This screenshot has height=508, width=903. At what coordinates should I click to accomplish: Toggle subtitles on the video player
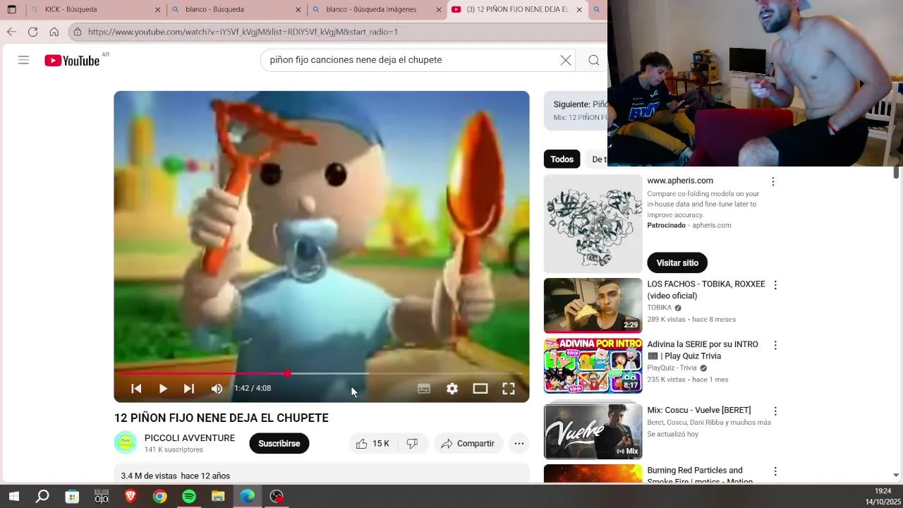pos(423,389)
